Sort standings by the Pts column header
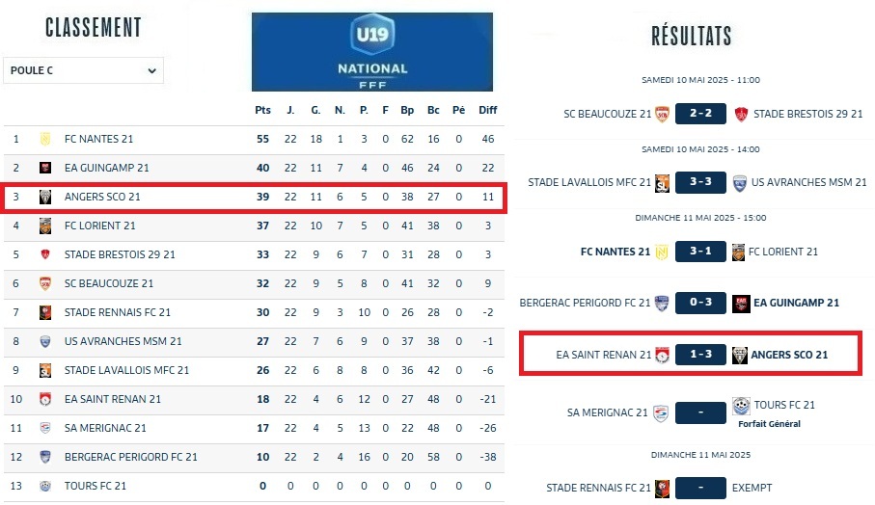Viewport: 875px width, 505px height. [262, 110]
